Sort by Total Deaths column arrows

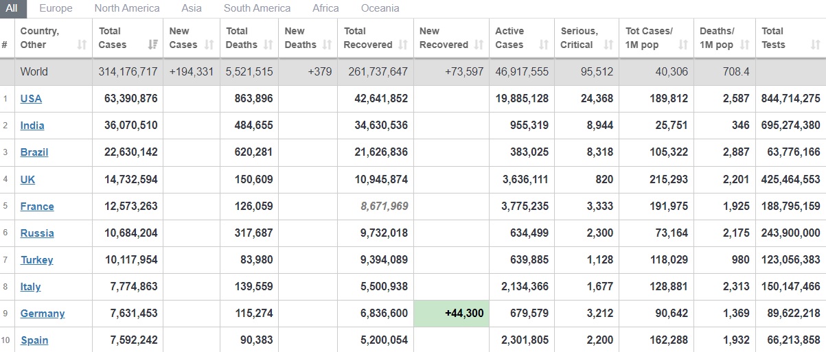click(268, 45)
